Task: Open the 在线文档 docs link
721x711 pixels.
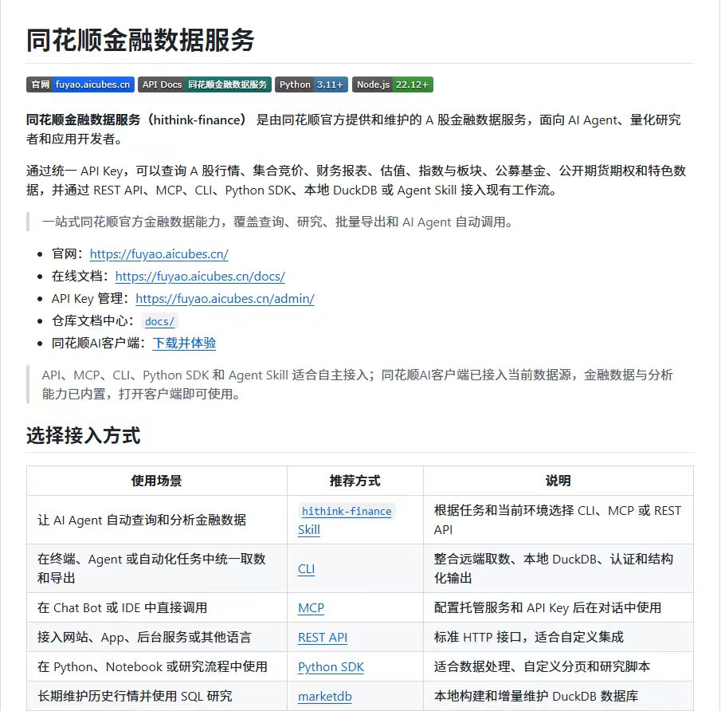Action: point(200,276)
